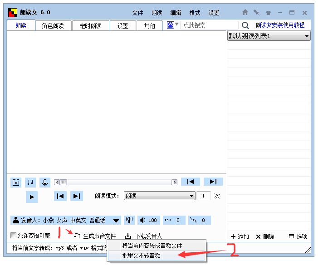Skip to next track at slider's right

[213, 182]
